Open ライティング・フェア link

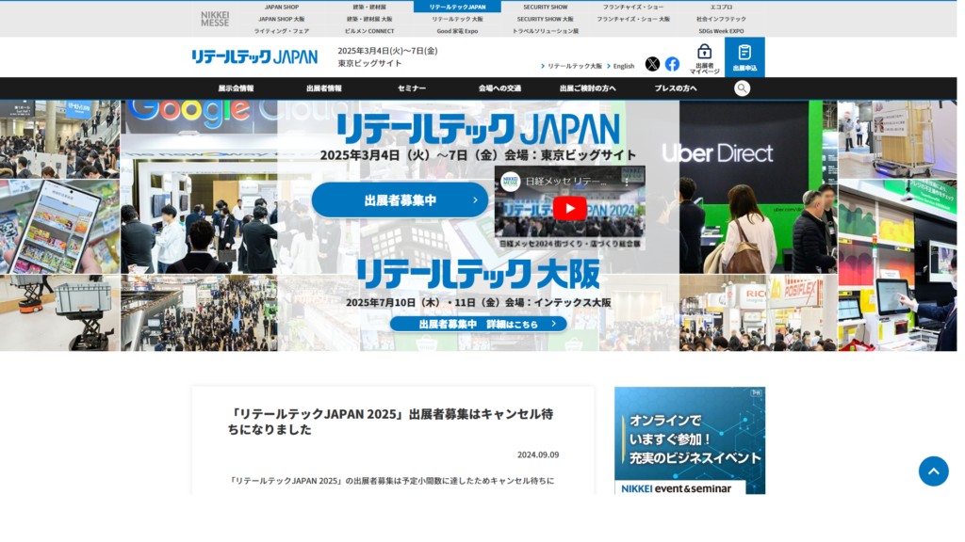point(284,31)
